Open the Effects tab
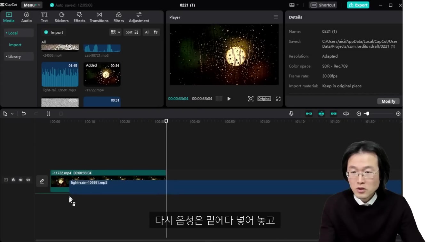The image size is (430, 242). (x=79, y=17)
